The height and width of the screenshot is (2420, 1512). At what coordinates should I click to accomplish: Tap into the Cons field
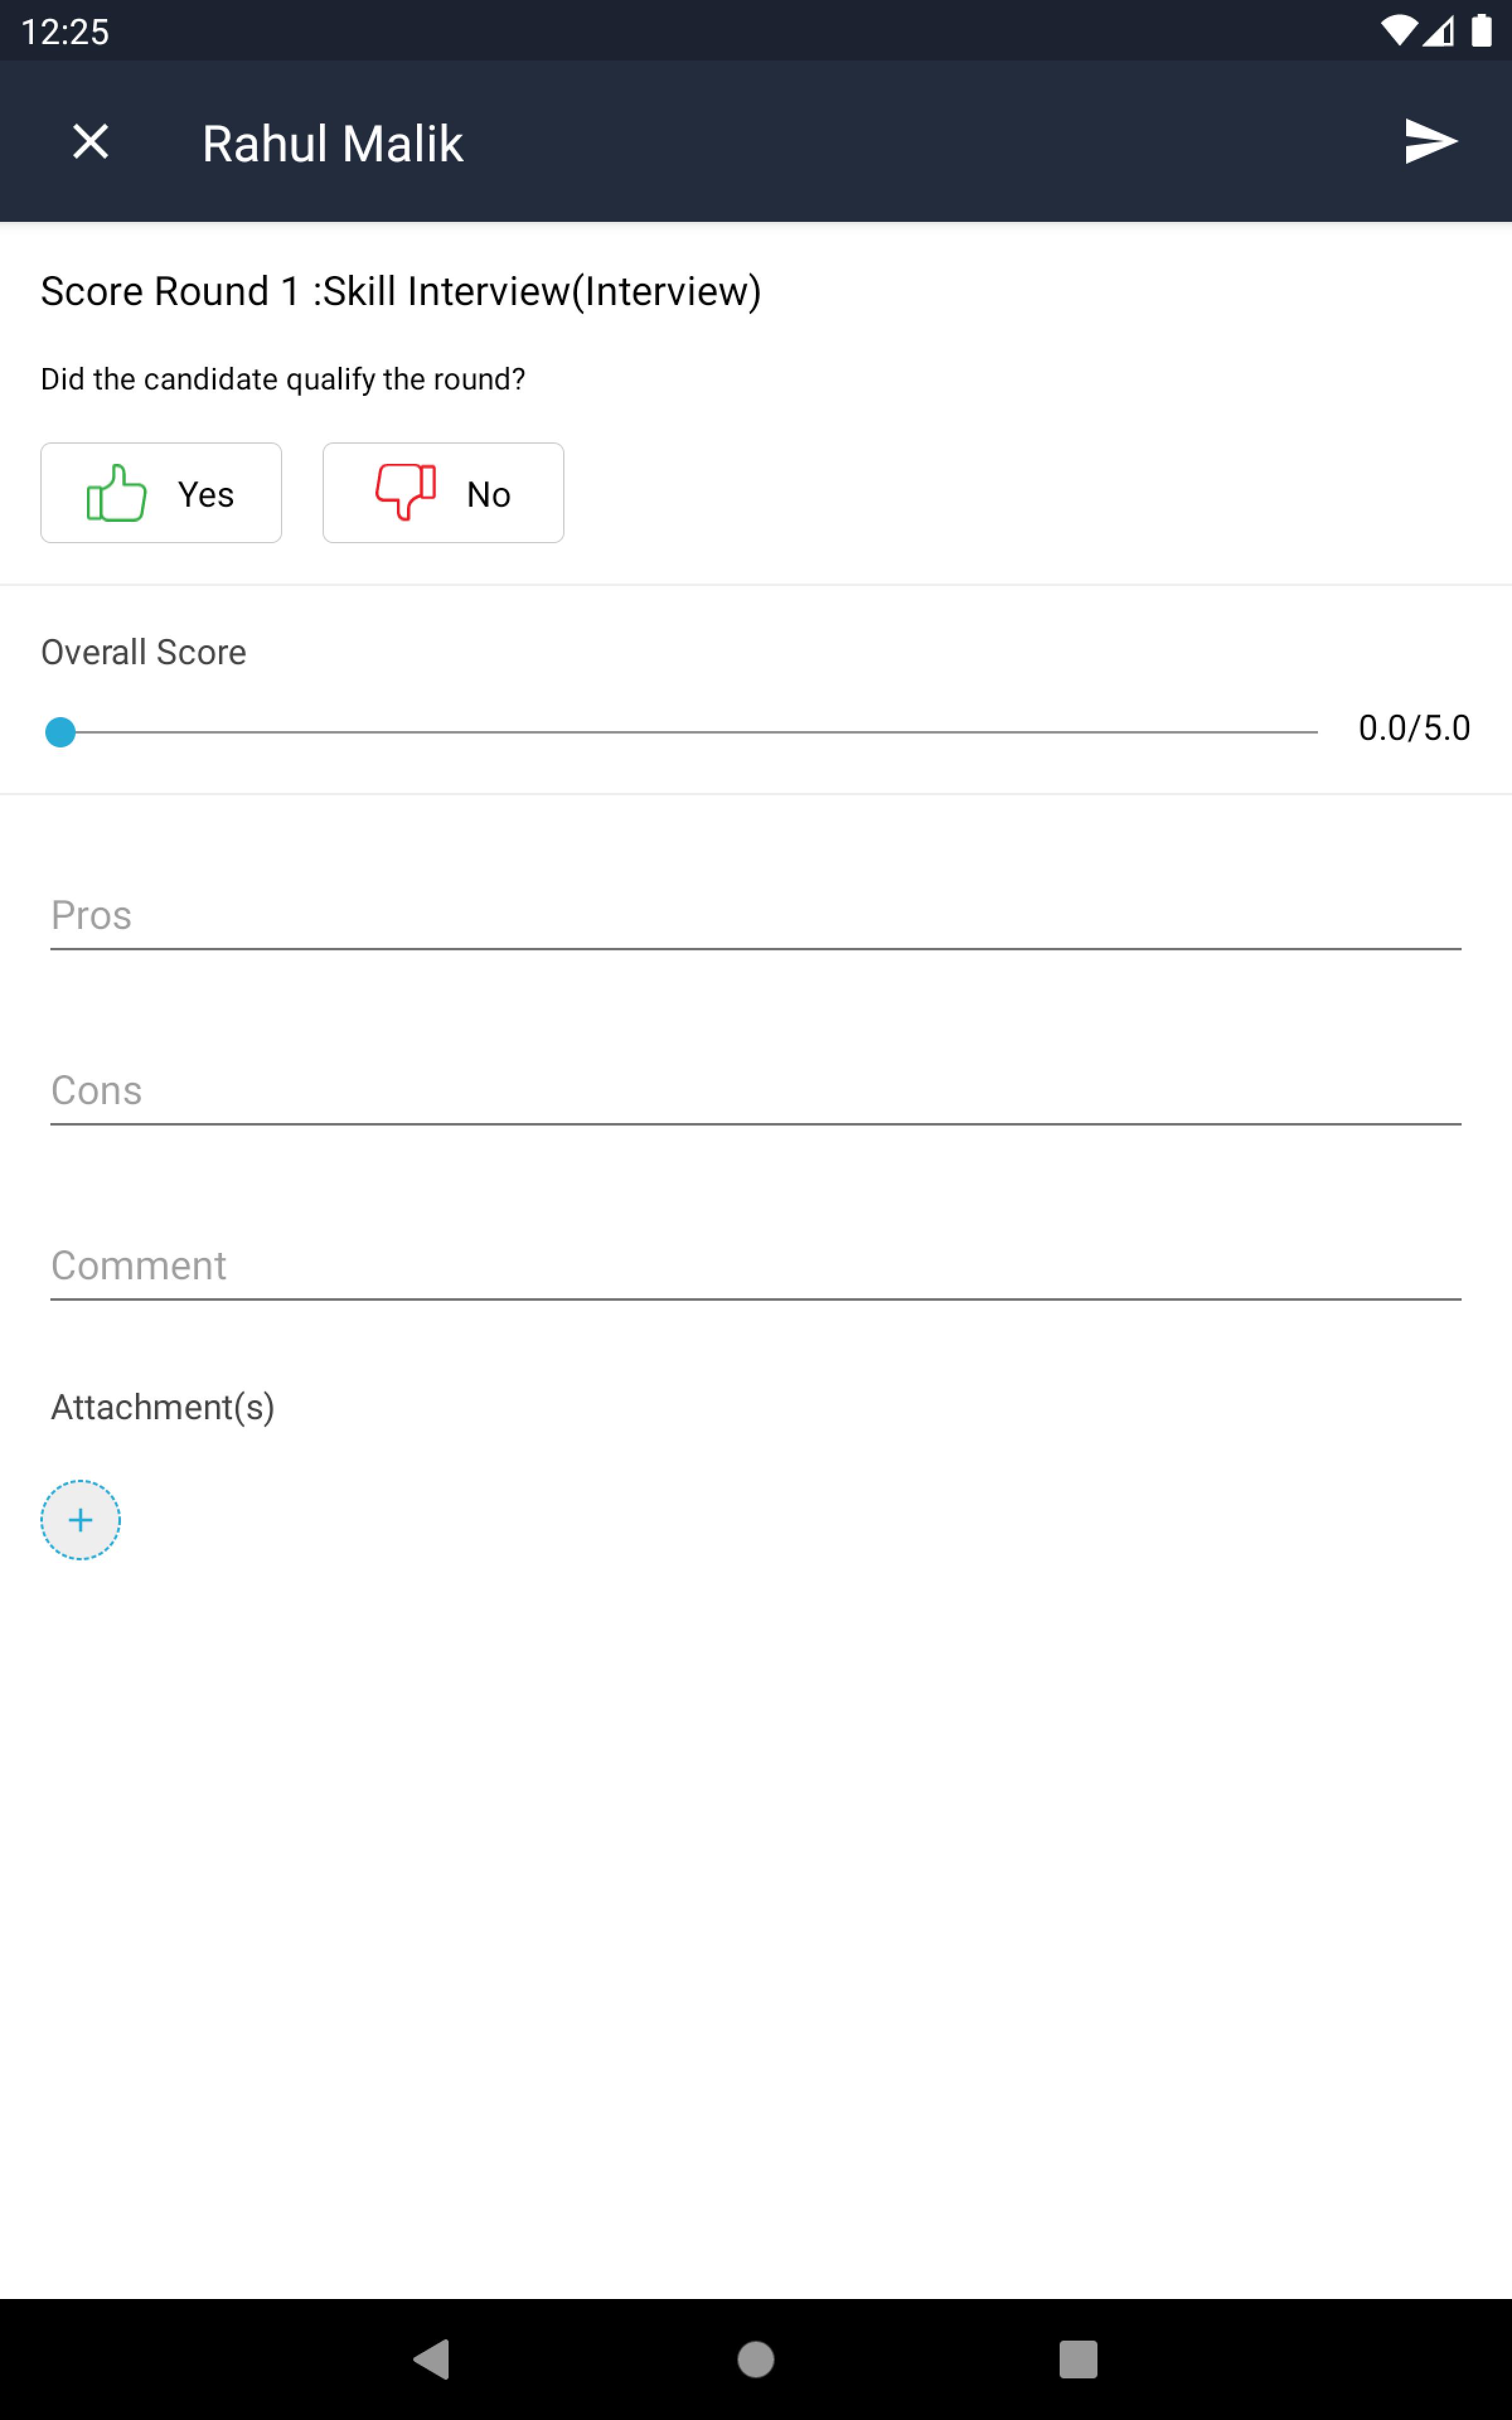(x=755, y=1090)
